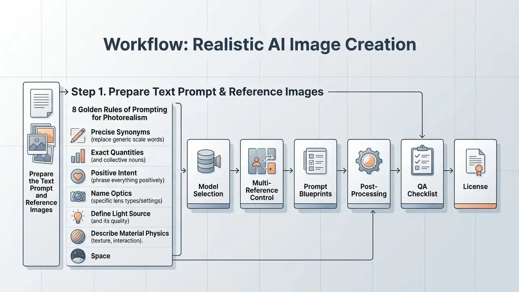Click the clipboard icon above QA Checklist
The image size is (519, 292).
point(422,160)
